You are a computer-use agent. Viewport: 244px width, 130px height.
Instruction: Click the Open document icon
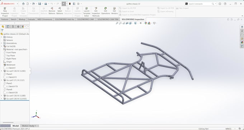click(33, 4)
